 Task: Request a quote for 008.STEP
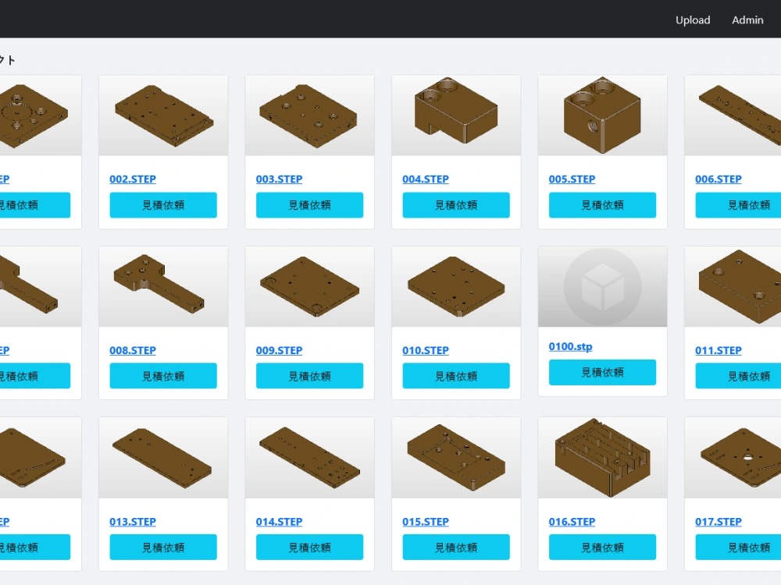pyautogui.click(x=163, y=376)
